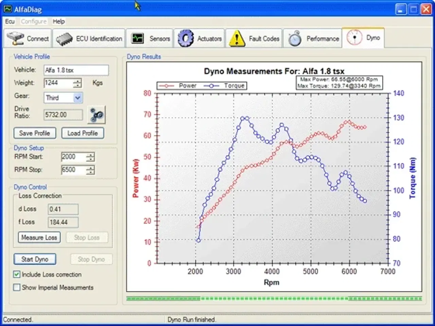Click the Rpm axis label
The height and width of the screenshot is (326, 435).
[x=272, y=282]
